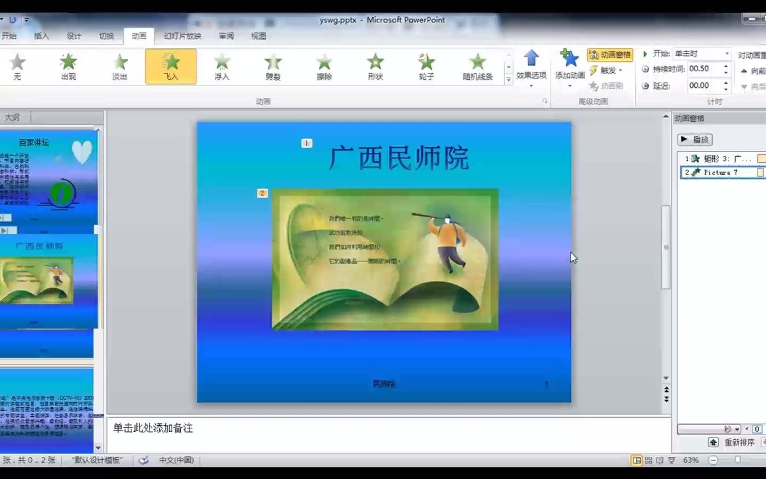Open the 审阅 (Review) tab
The image size is (766, 479).
(226, 36)
